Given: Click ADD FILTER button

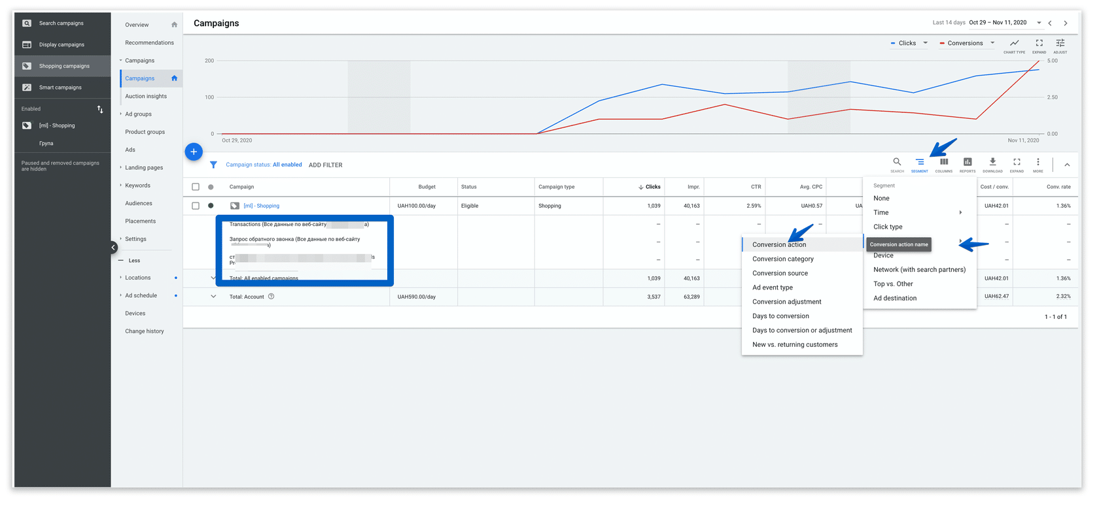Looking at the screenshot, I should click(x=325, y=165).
